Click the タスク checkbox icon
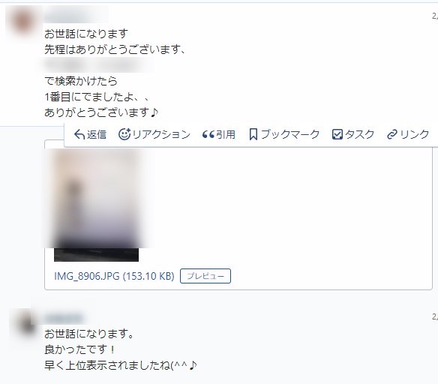438x384 pixels. tap(337, 134)
